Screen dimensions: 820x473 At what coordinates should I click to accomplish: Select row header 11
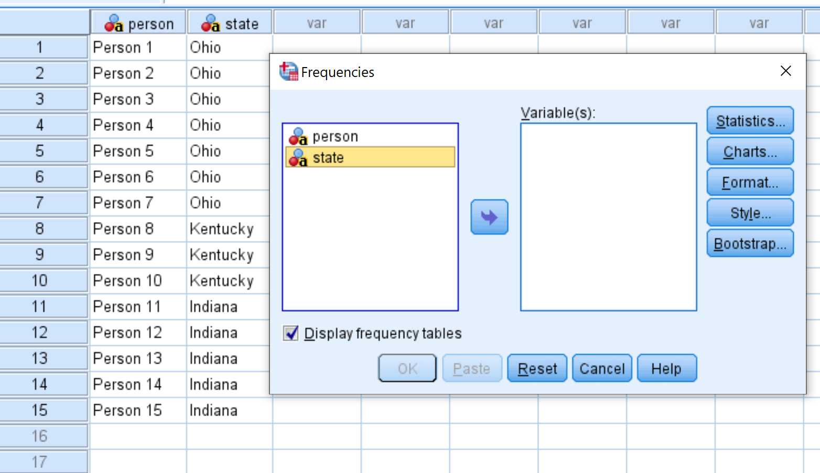click(x=44, y=306)
